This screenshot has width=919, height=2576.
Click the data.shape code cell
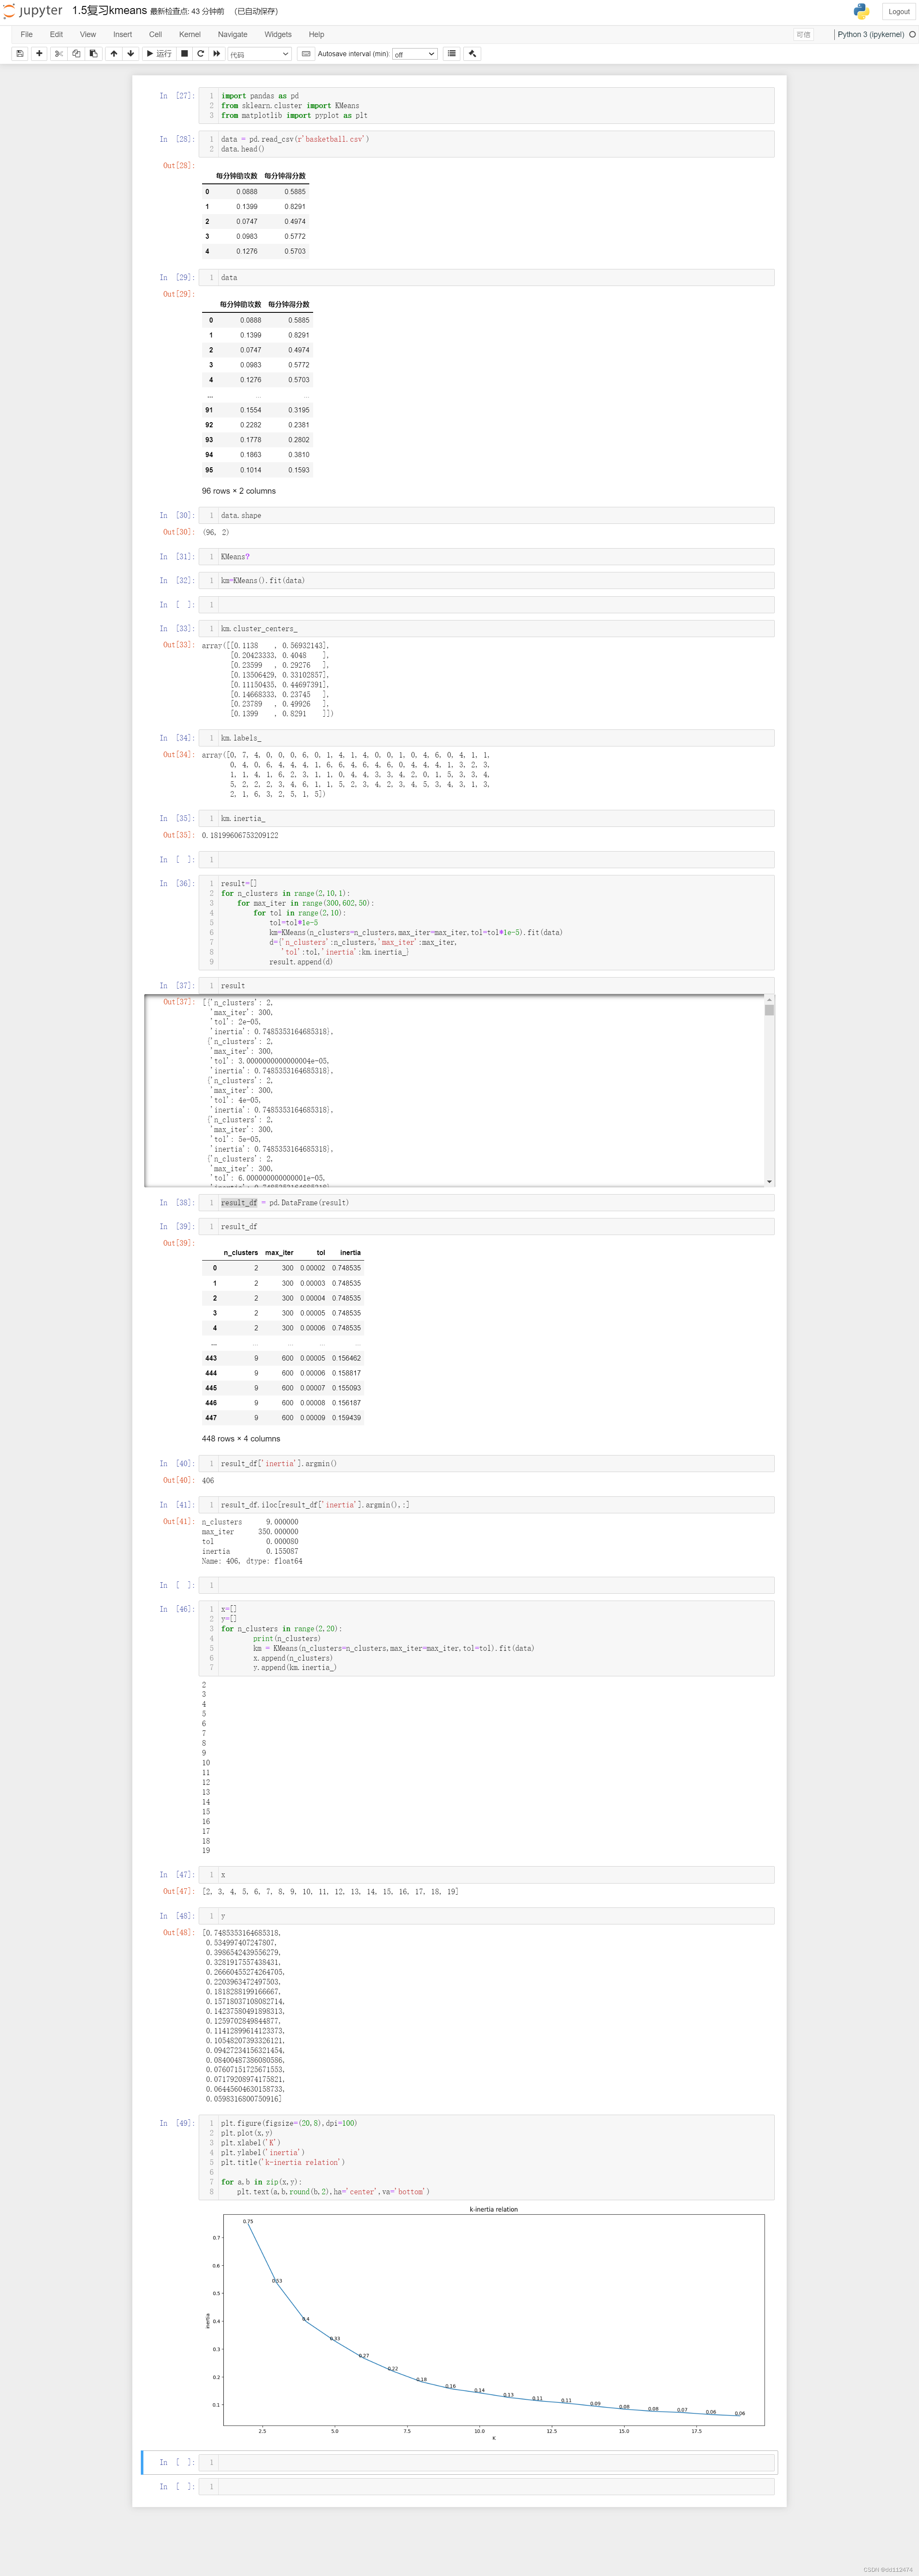point(486,516)
